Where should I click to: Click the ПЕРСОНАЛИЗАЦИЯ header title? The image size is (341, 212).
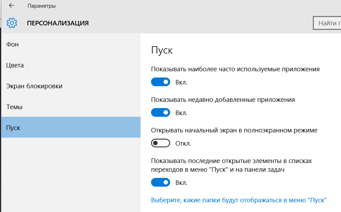[x=58, y=23]
